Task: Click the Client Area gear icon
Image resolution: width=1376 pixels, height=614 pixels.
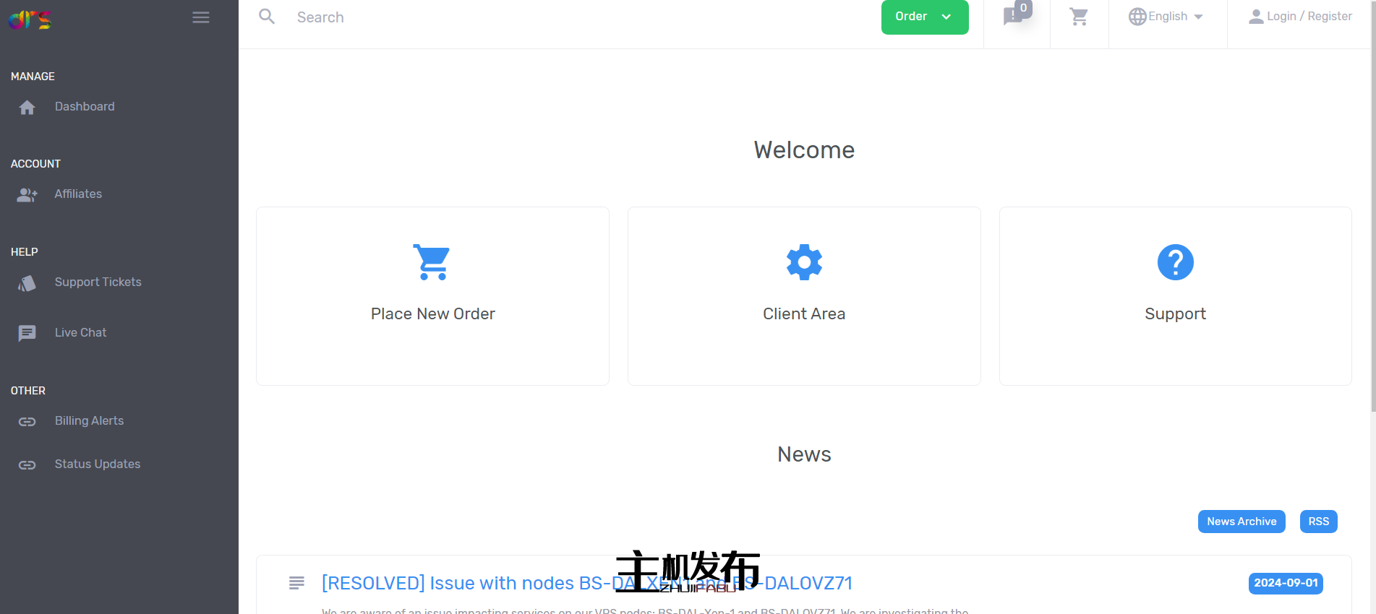Action: tap(804, 261)
